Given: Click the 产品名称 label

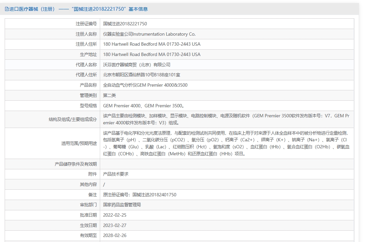Looking at the screenshot, I should point(88,85).
